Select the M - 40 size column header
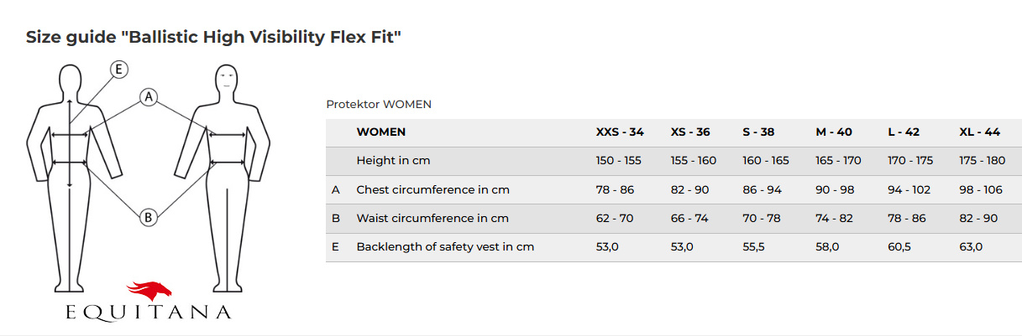Viewport: 1022px width, 336px height. point(834,132)
